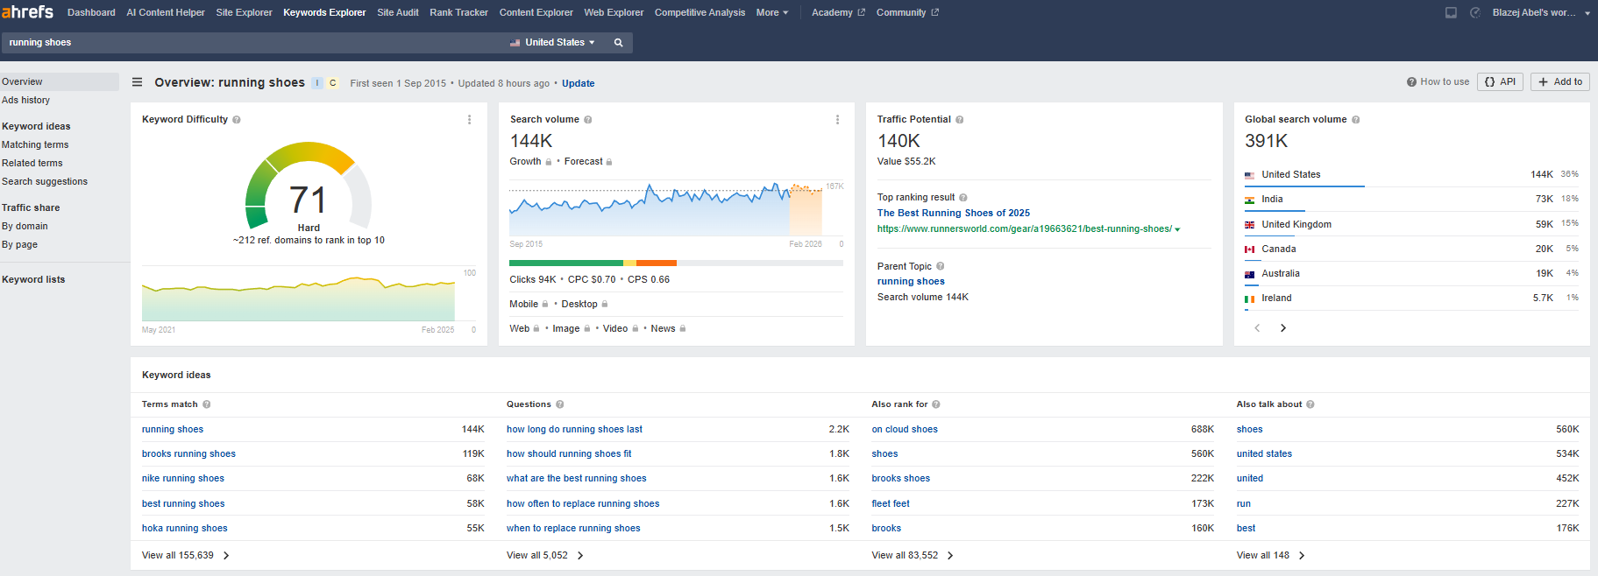Open how long do running shoes last
1598x576 pixels.
click(574, 430)
